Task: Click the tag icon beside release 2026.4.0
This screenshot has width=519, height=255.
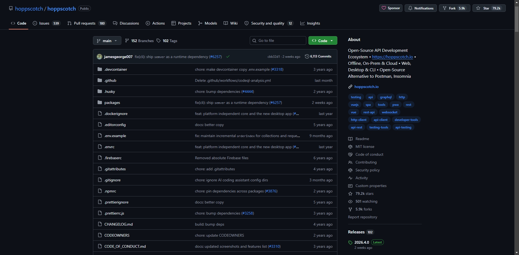Action: pyautogui.click(x=350, y=242)
